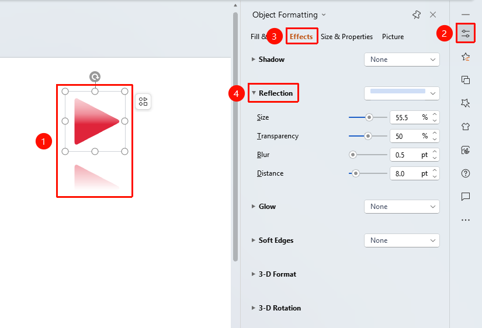Viewport: 482px width, 328px height.
Task: Click the picture leaf icon in sidebar
Action: pos(466,150)
